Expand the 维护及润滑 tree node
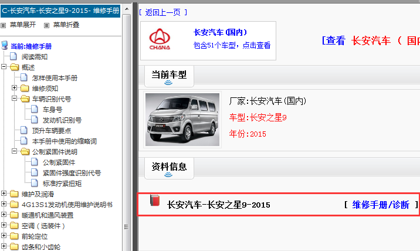This screenshot has height=251, width=420. [4, 194]
